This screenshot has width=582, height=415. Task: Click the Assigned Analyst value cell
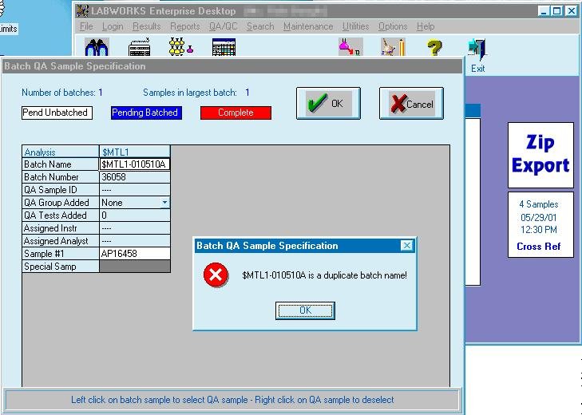point(135,240)
